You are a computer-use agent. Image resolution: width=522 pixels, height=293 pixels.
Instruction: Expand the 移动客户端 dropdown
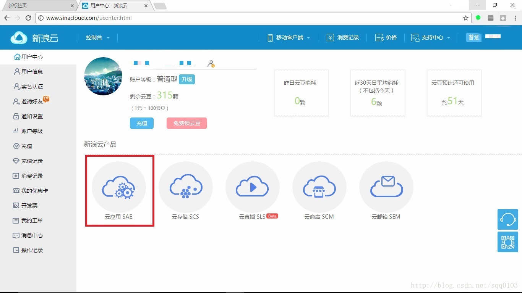289,37
